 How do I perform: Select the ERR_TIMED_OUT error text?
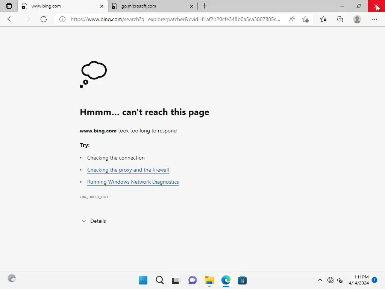tap(94, 197)
